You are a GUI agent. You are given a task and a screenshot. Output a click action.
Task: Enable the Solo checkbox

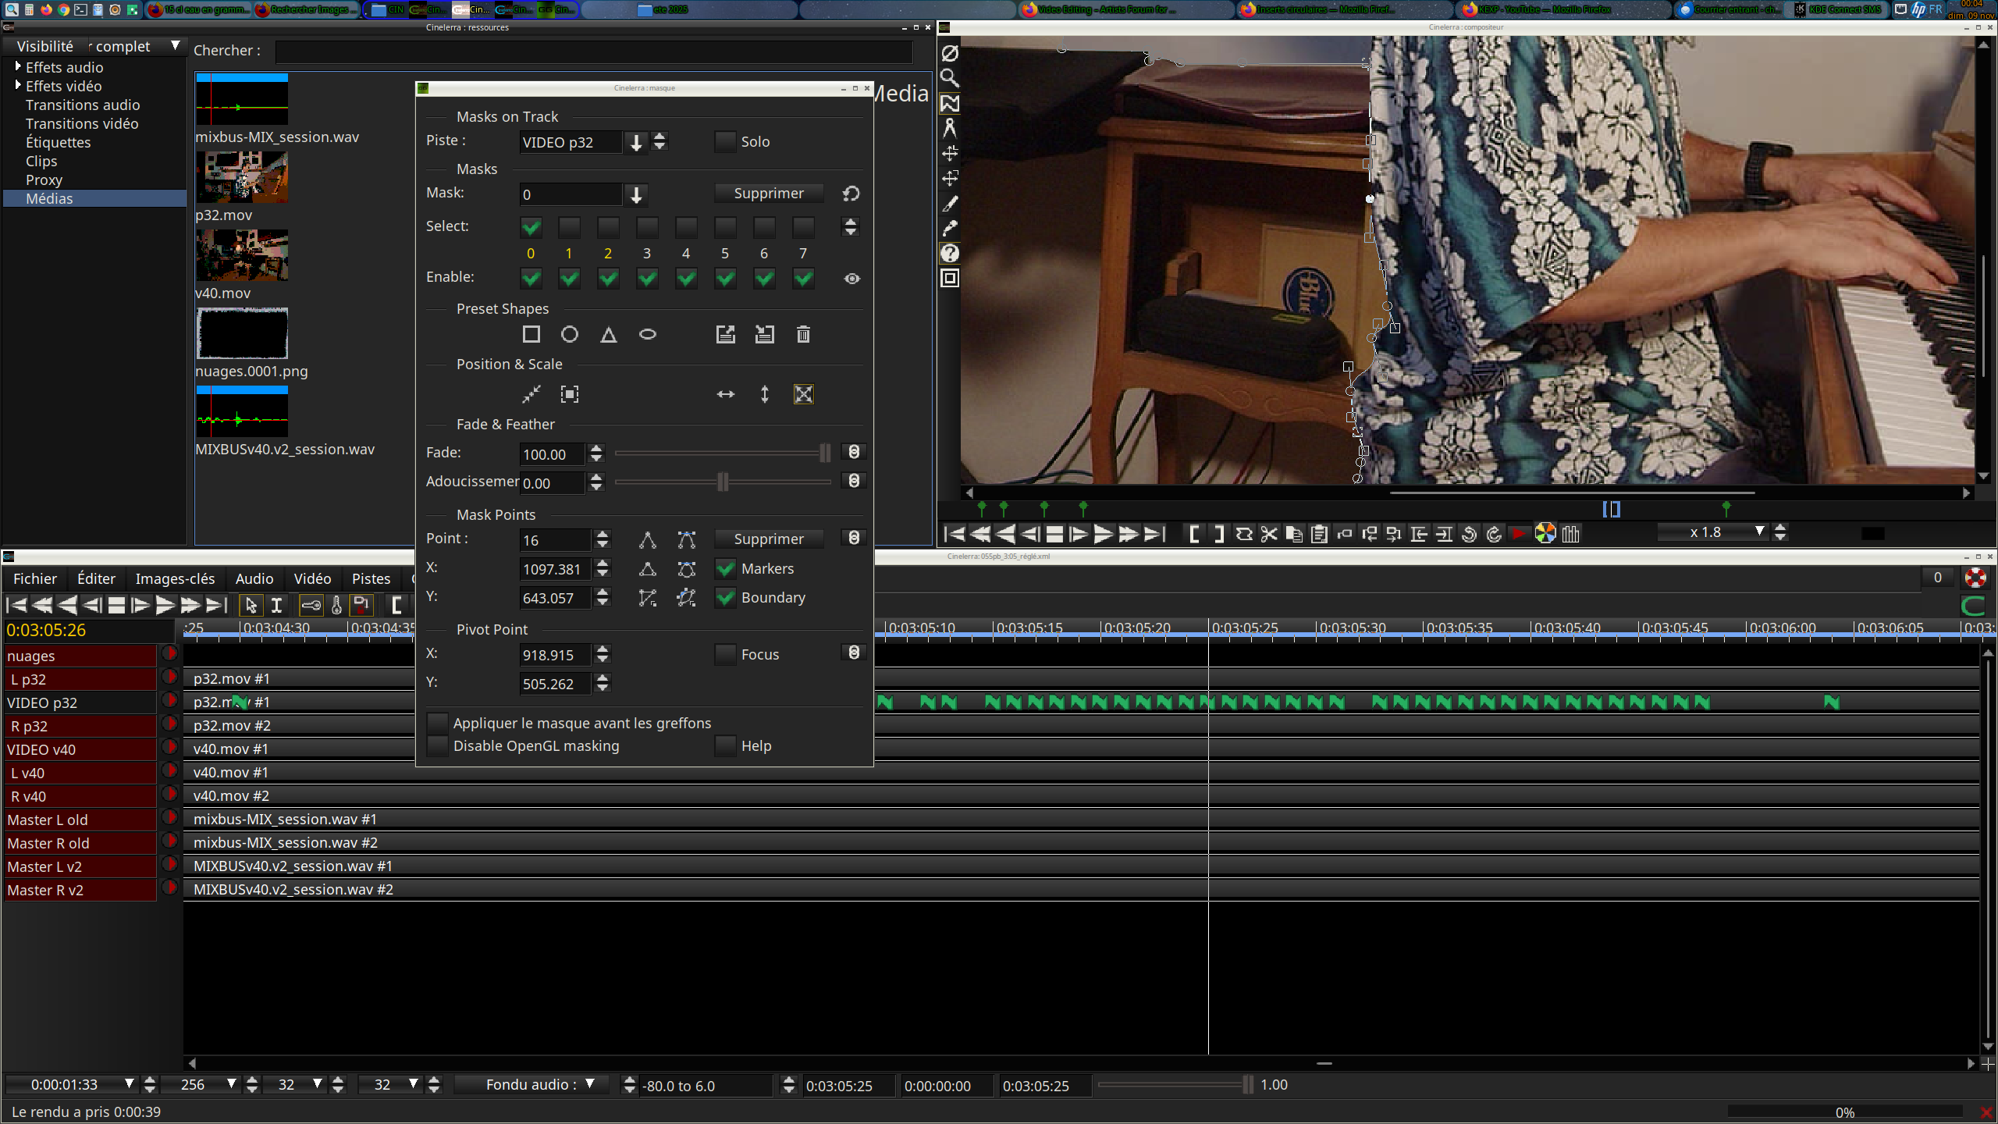pos(725,142)
